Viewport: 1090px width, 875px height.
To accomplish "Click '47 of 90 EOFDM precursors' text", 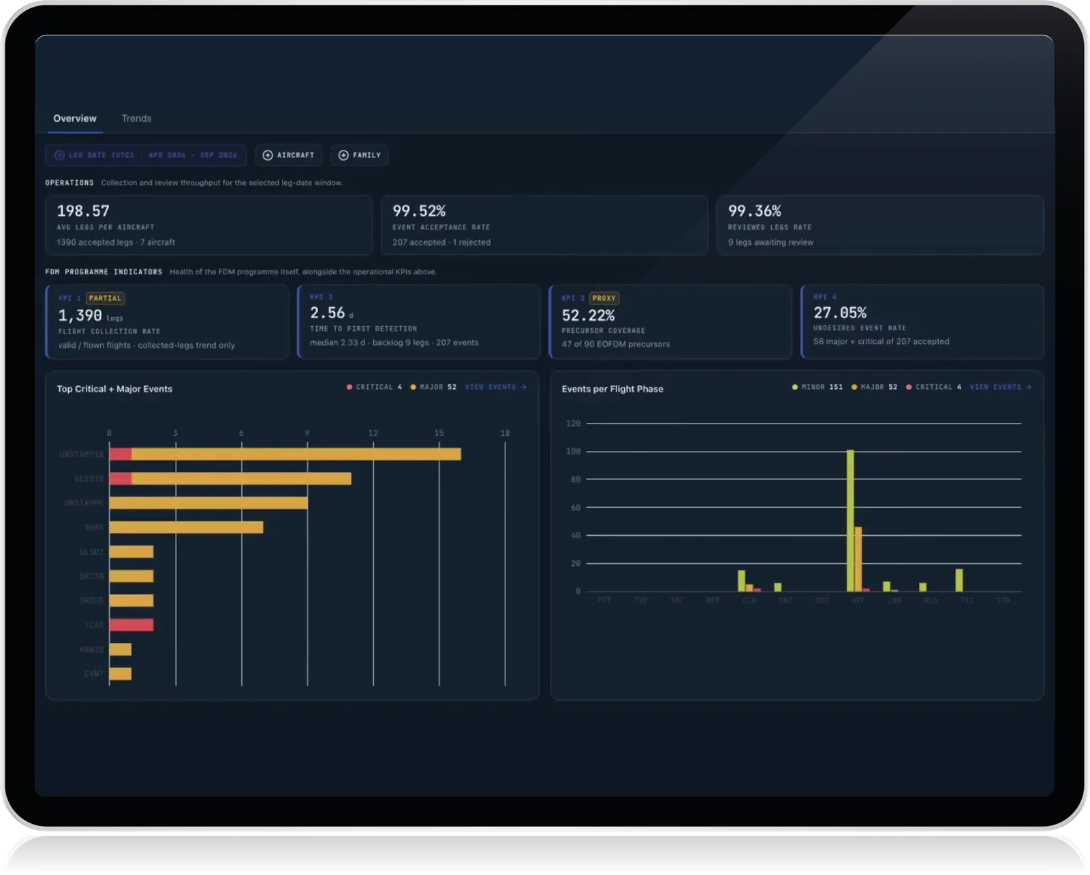I will 616,345.
